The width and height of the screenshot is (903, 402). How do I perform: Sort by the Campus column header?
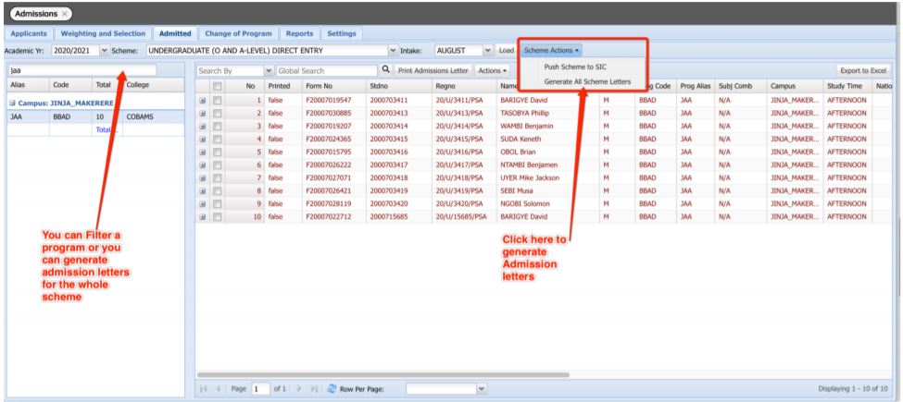(x=794, y=86)
